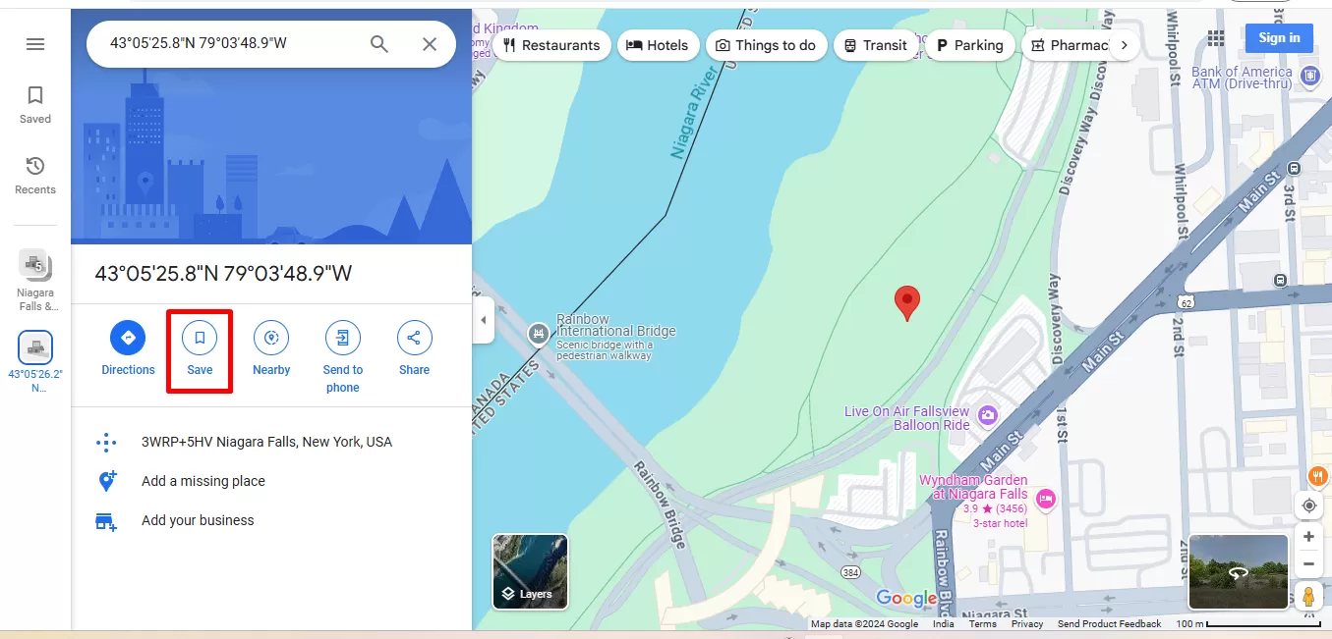Viewport: 1332px width, 639px height.
Task: Select the Transit chip
Action: 875,45
